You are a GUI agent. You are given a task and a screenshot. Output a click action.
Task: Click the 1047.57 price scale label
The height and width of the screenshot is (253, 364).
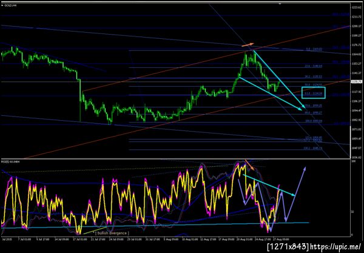pyautogui.click(x=356, y=148)
